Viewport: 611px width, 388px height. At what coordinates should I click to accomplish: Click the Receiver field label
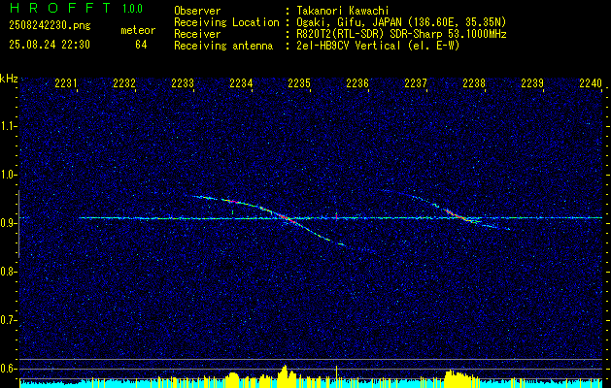(197, 34)
